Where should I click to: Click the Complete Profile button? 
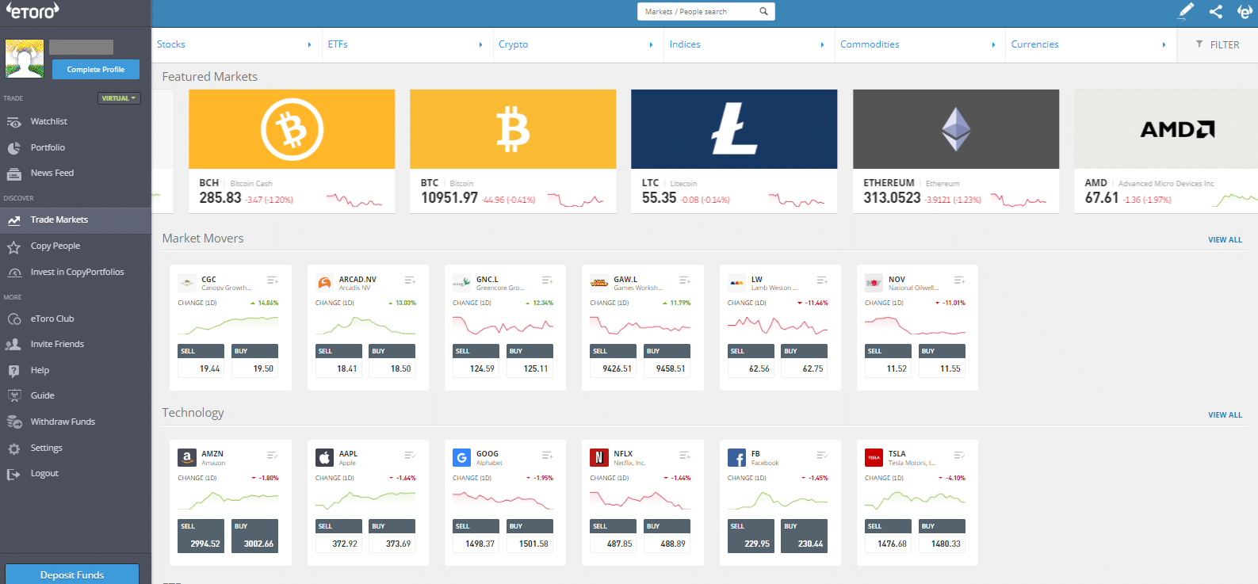coord(96,70)
